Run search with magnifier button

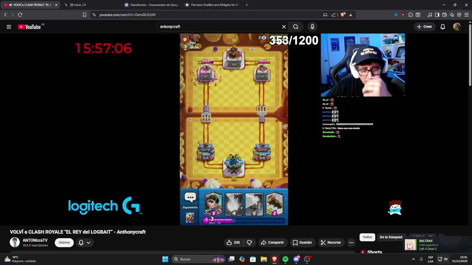[296, 26]
